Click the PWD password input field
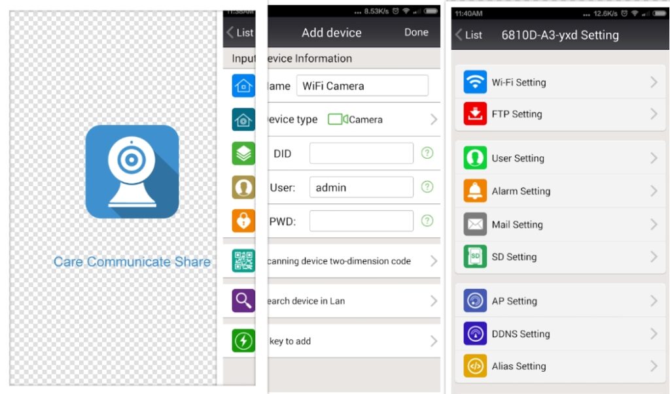This screenshot has height=394, width=670. (x=361, y=221)
